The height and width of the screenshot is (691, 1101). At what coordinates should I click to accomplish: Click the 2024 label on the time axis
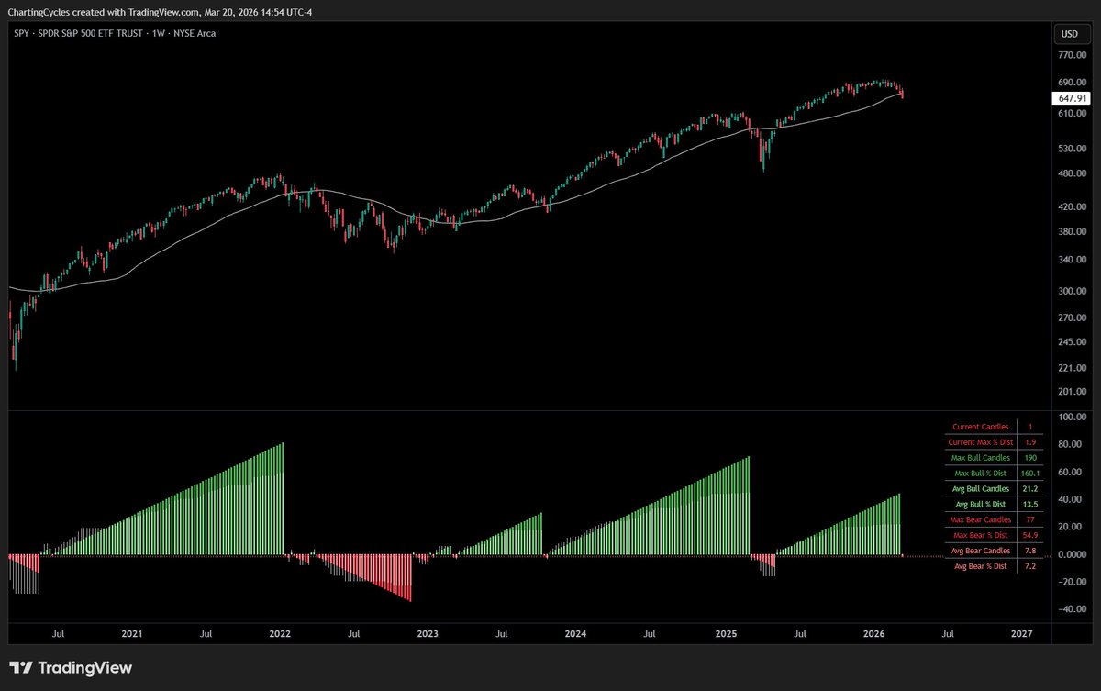575,634
